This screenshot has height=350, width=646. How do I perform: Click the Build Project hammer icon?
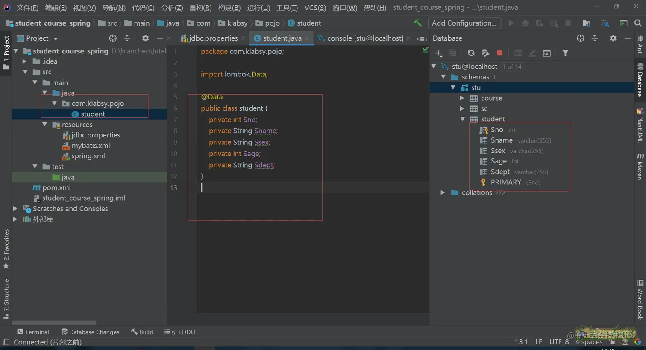418,23
